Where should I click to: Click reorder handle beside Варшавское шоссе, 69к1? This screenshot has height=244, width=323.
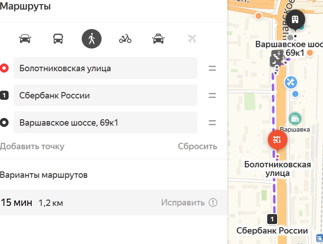(x=212, y=123)
